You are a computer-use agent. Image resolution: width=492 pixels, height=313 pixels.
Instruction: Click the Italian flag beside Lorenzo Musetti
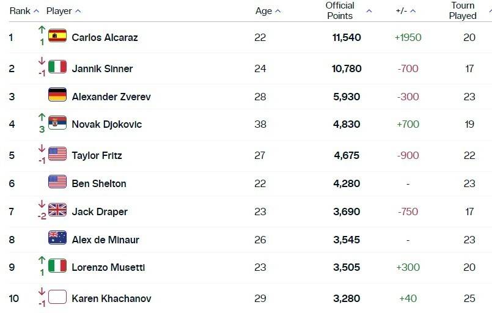click(57, 266)
